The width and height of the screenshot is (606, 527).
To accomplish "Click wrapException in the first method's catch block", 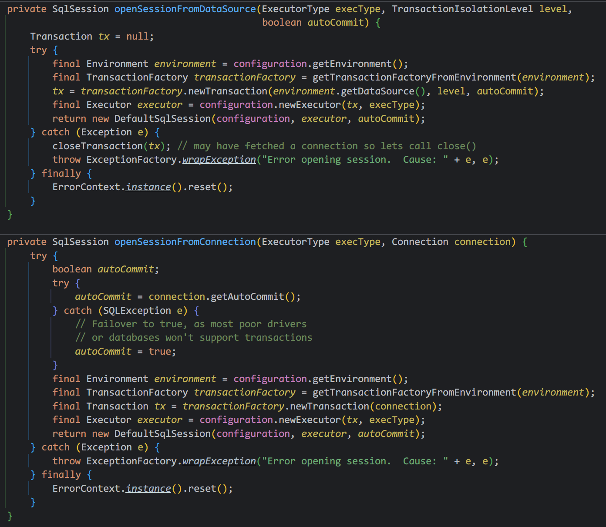I will coord(219,160).
